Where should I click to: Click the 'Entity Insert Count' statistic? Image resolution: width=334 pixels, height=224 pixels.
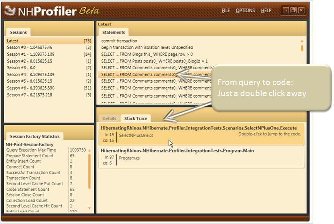(x=23, y=161)
